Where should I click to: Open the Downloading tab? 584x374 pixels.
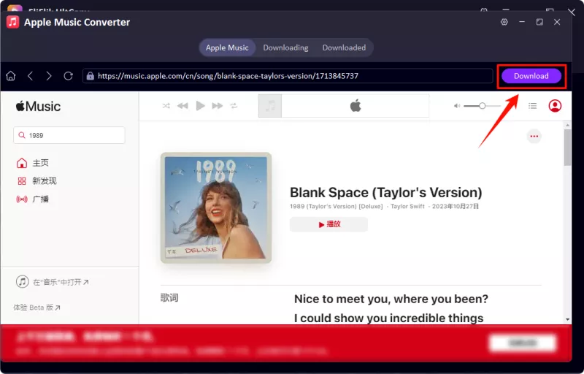[x=285, y=47]
